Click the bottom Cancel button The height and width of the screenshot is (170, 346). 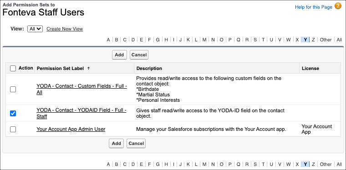tap(136, 143)
